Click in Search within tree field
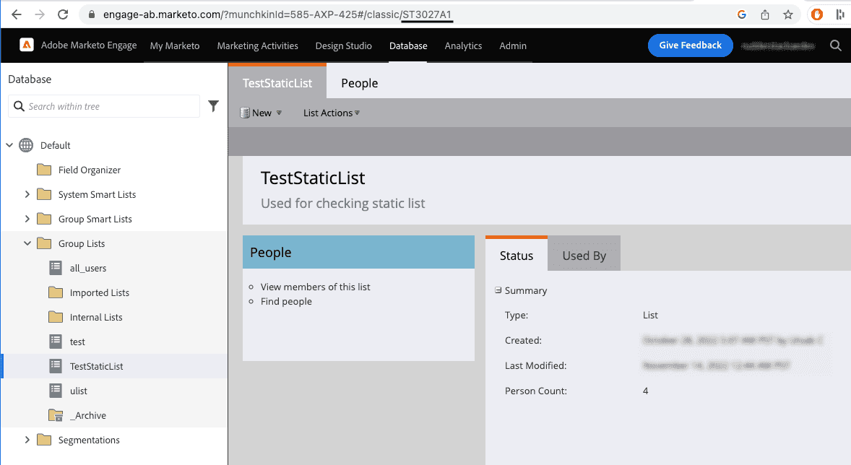The image size is (851, 465). pos(104,106)
